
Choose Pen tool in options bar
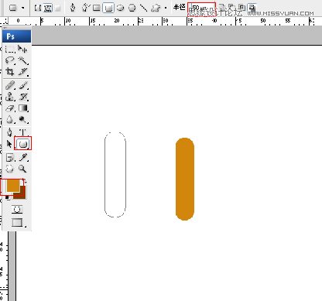click(73, 8)
